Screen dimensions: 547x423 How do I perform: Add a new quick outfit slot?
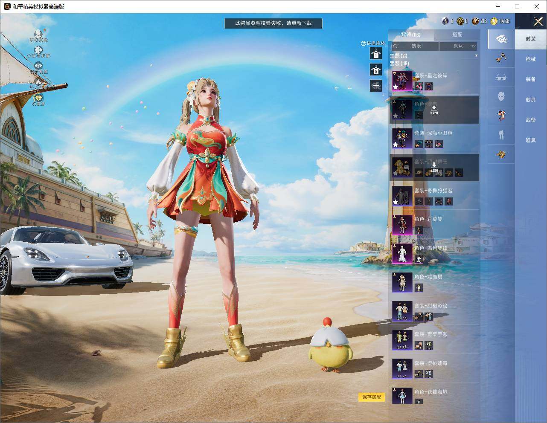click(375, 86)
